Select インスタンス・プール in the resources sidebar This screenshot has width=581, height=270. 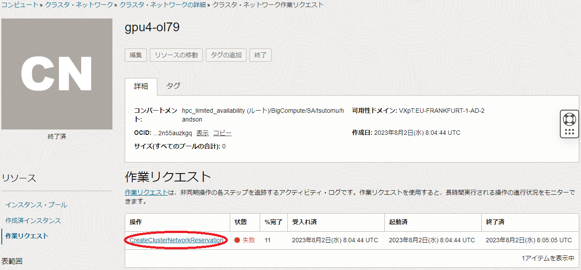[x=36, y=205]
